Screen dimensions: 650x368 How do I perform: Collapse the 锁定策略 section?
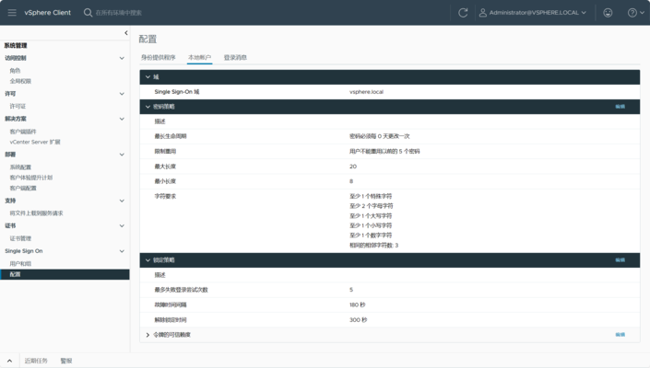(148, 260)
